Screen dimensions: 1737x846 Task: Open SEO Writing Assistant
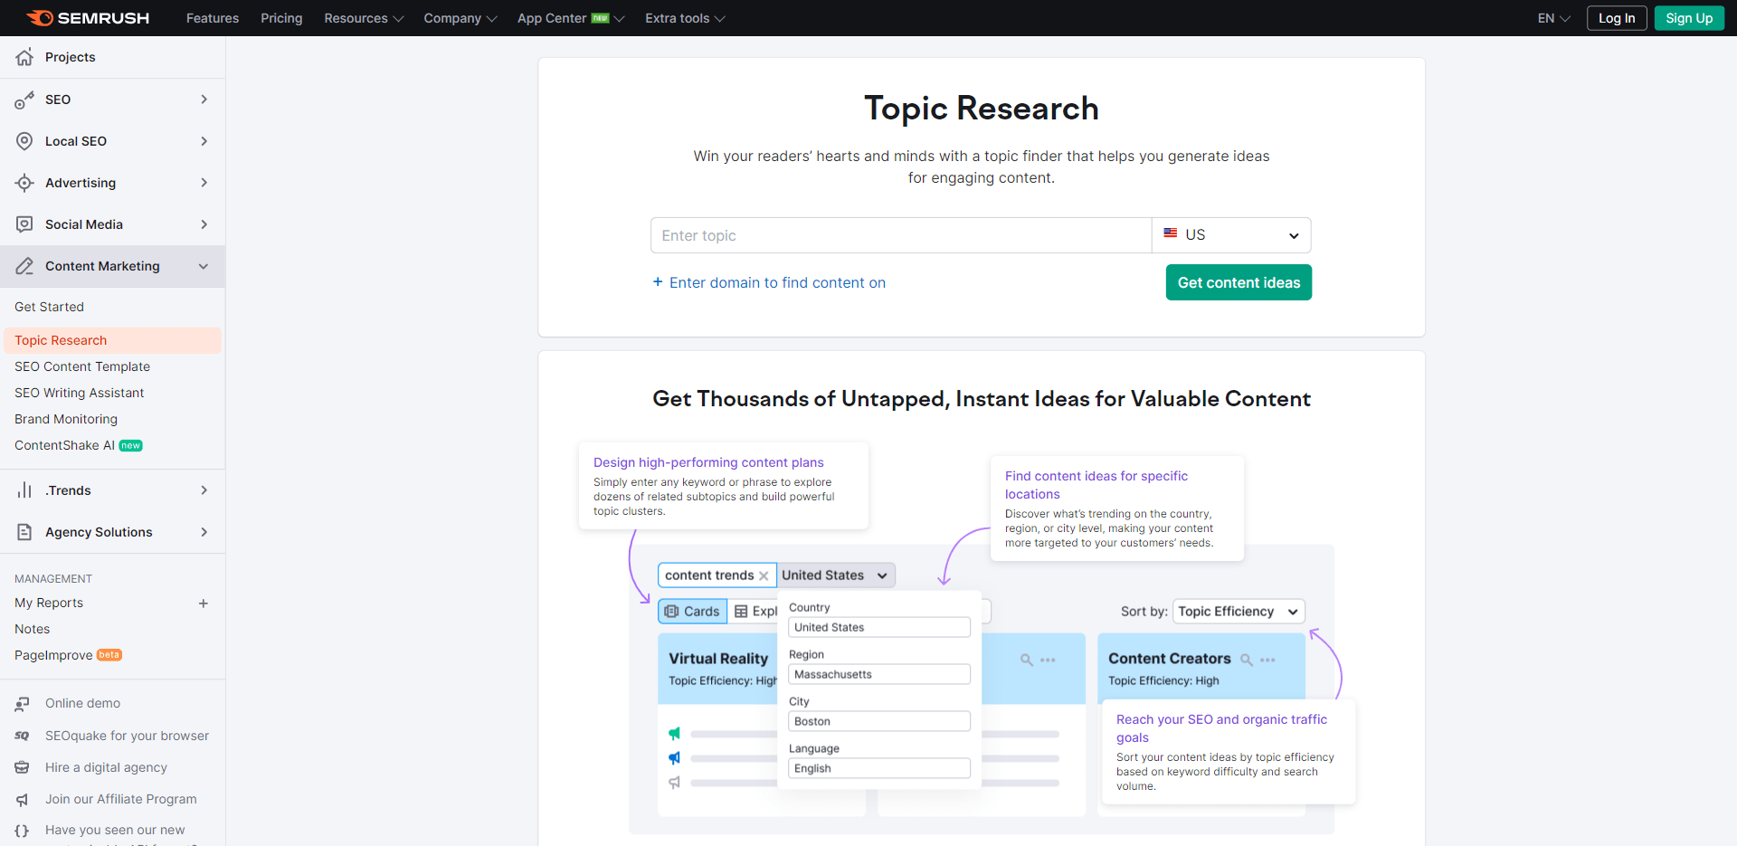(x=80, y=393)
